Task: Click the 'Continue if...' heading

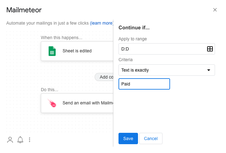Action: pos(134,28)
